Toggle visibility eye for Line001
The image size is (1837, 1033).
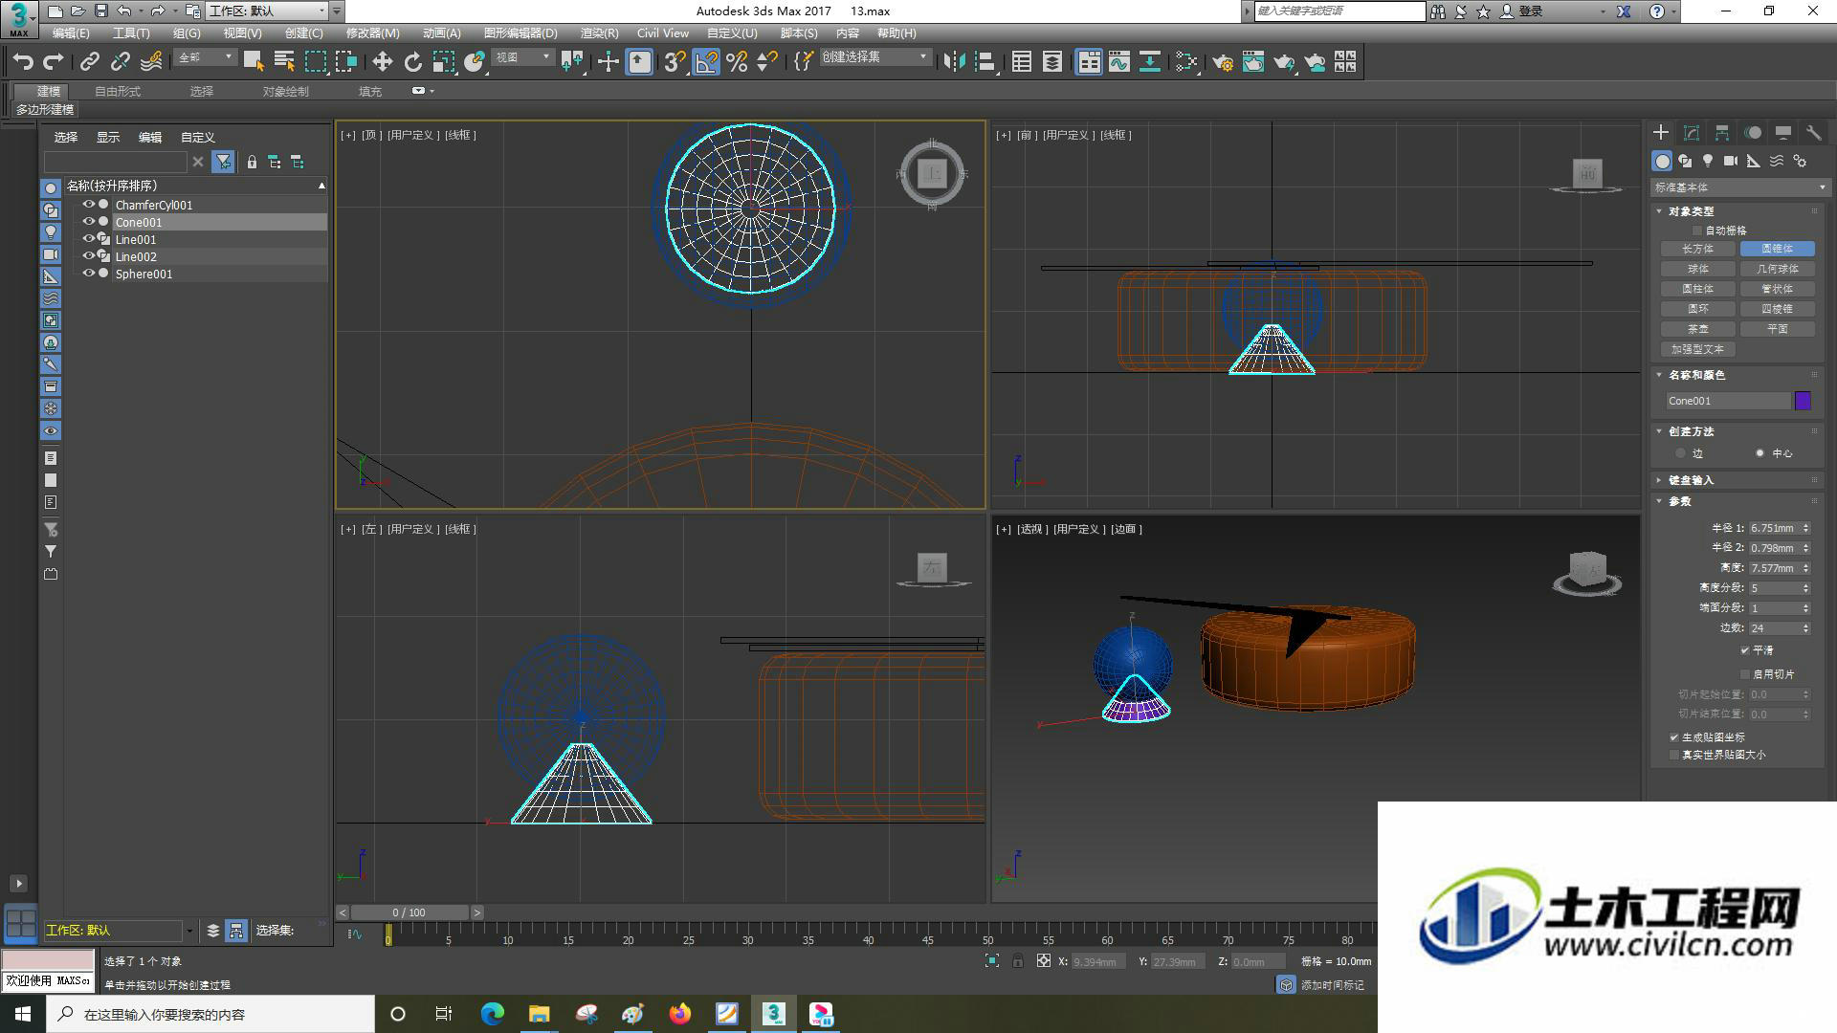[x=89, y=239]
